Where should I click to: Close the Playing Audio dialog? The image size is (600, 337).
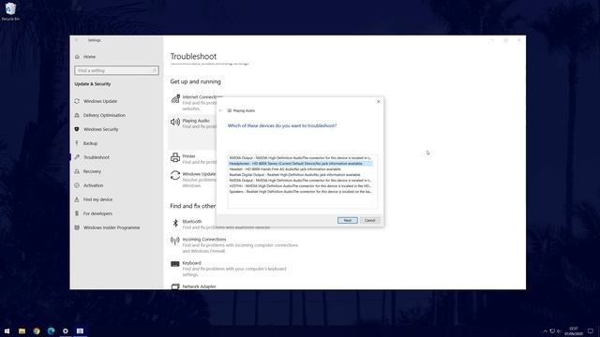(x=379, y=102)
